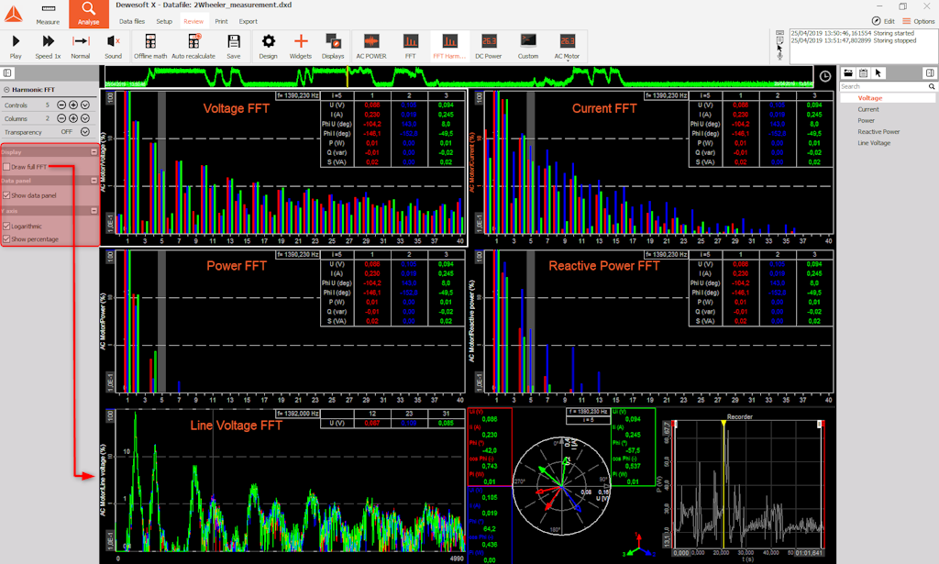This screenshot has height=564, width=939.
Task: Start playback with the Play button
Action: coord(16,47)
